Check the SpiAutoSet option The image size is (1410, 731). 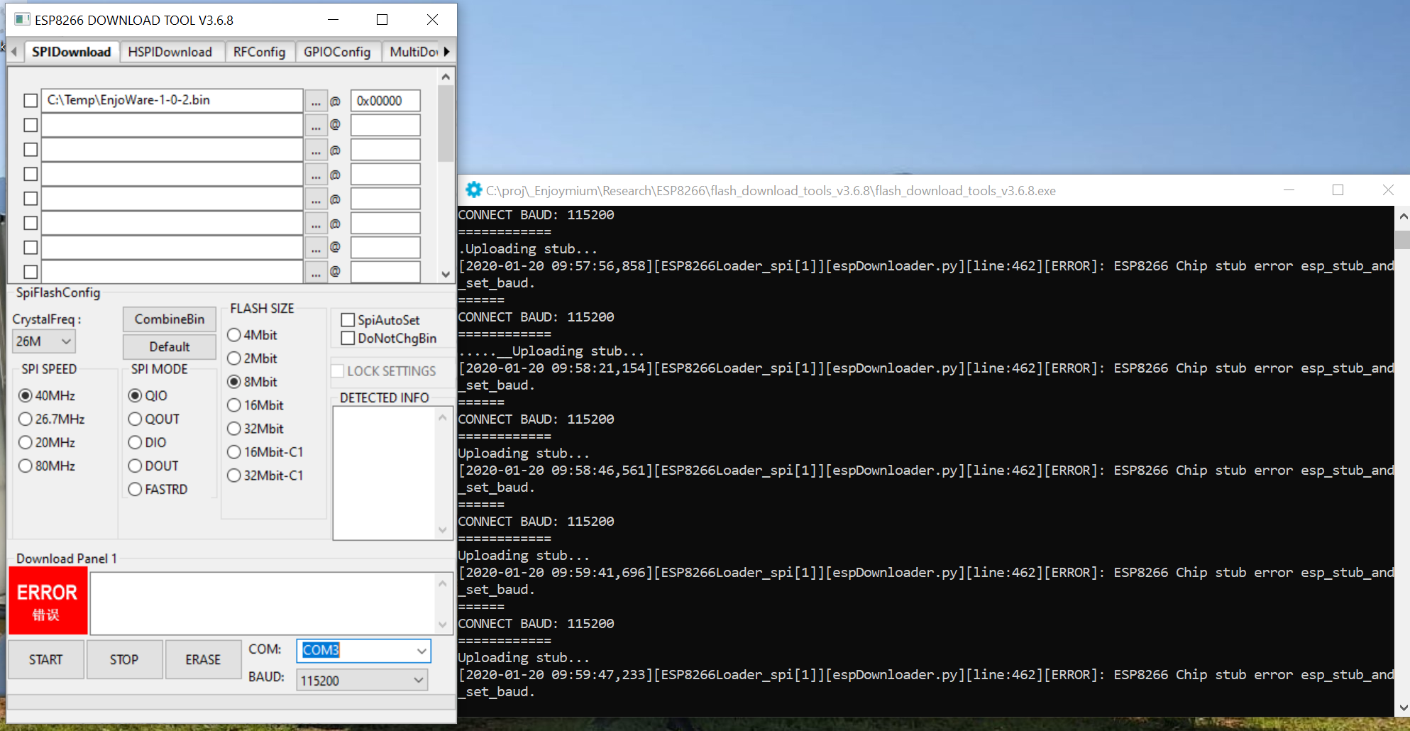click(347, 319)
